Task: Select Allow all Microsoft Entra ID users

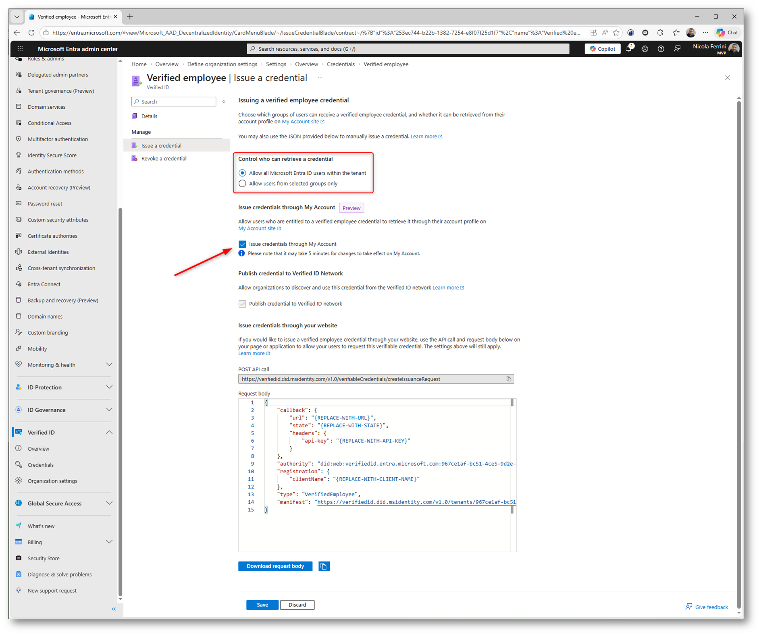Action: tap(242, 173)
